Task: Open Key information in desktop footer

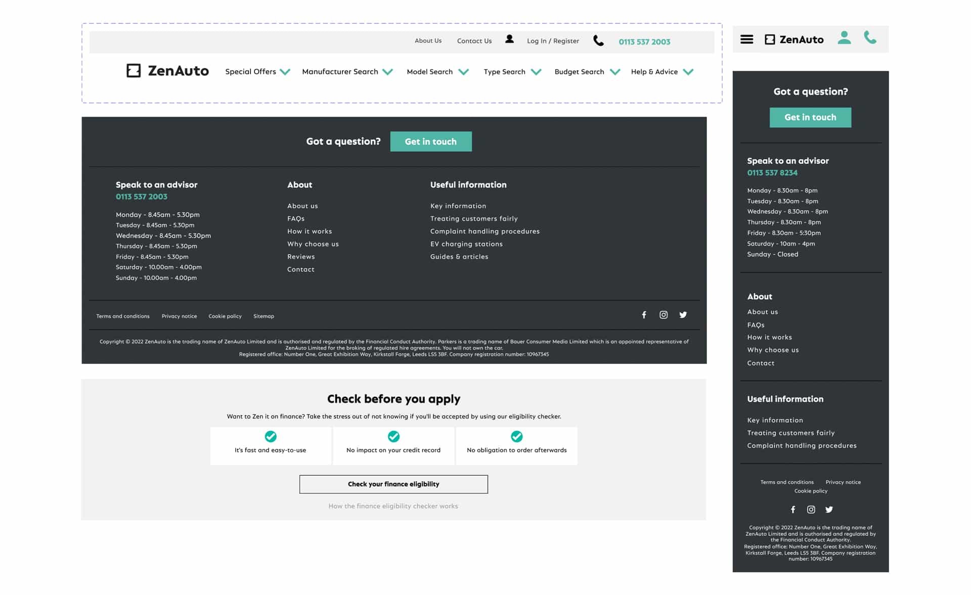Action: 458,206
